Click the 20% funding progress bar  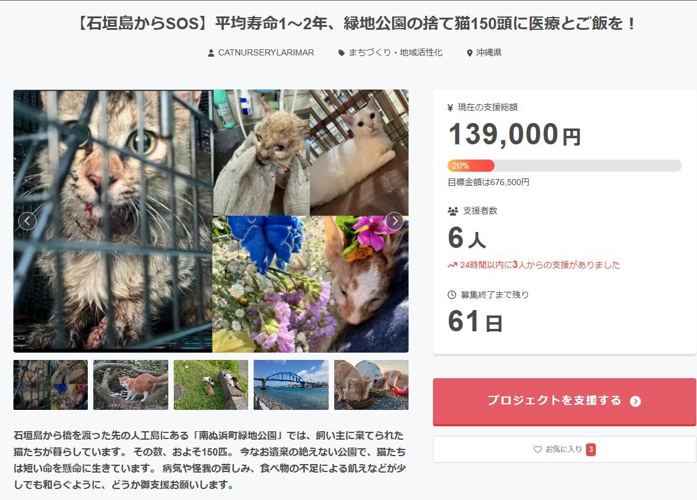[x=564, y=166]
